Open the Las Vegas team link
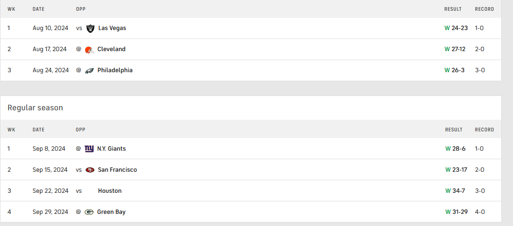The width and height of the screenshot is (513, 226). pyautogui.click(x=112, y=28)
